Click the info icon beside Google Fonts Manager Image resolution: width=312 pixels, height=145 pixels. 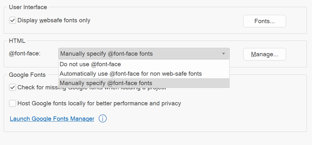click(103, 118)
